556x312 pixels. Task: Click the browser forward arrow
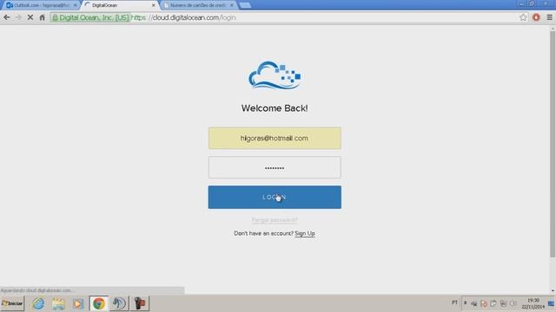pyautogui.click(x=18, y=17)
